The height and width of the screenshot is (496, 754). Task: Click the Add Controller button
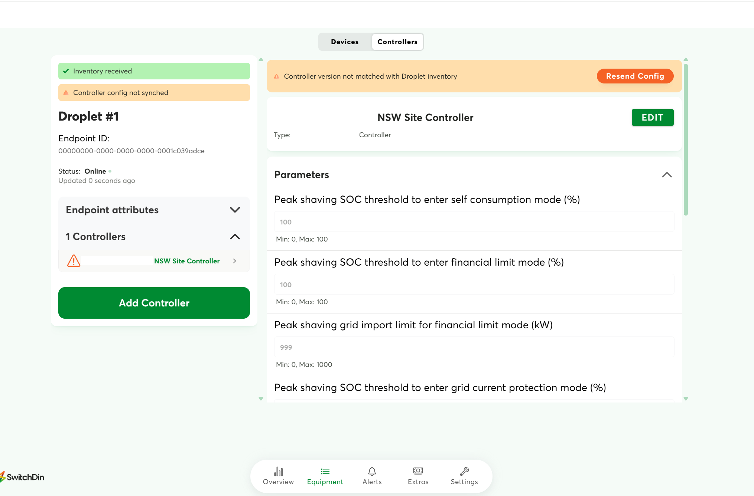pos(154,303)
